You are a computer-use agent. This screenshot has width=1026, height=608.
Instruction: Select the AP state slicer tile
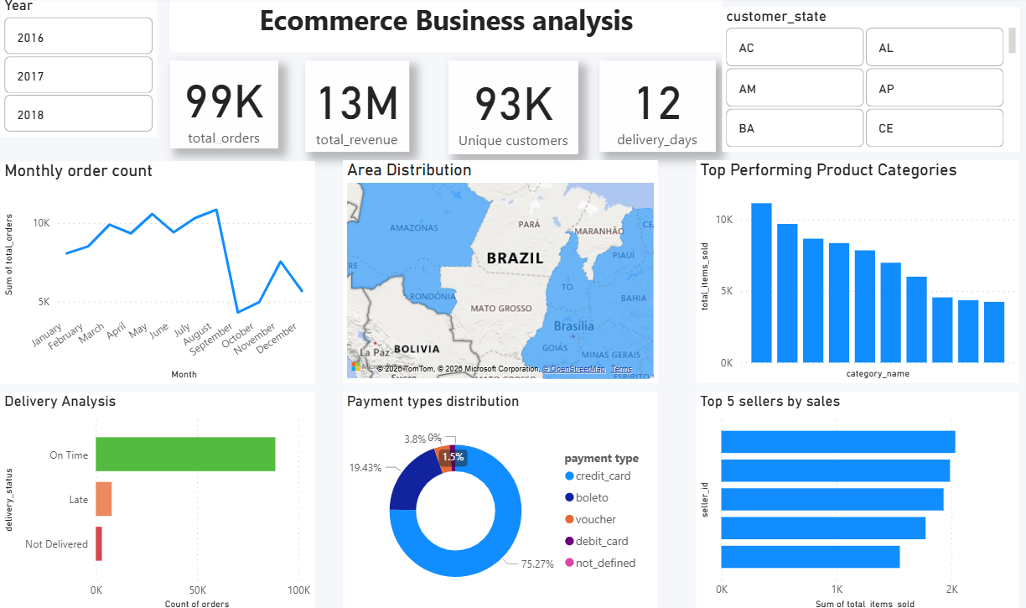point(935,87)
